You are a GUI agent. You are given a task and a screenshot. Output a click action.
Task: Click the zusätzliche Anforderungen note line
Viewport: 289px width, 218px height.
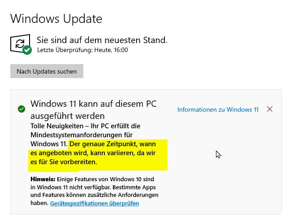(x=95, y=195)
